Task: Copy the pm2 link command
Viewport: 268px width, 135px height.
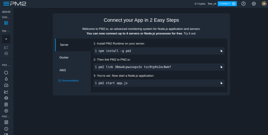Action: tap(221, 67)
